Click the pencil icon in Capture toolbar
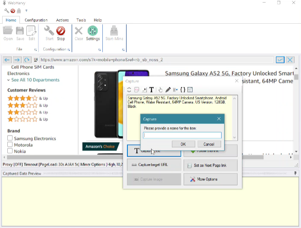This screenshot has width=301, height=228. [x=168, y=90]
